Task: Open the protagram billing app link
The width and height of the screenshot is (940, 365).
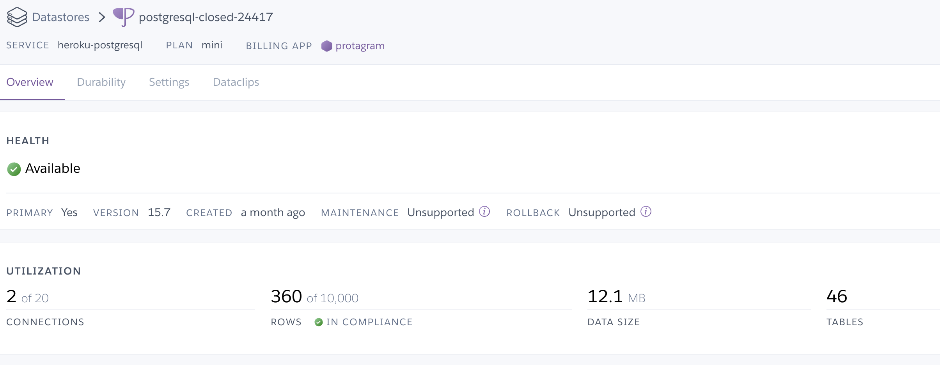Action: coord(360,46)
